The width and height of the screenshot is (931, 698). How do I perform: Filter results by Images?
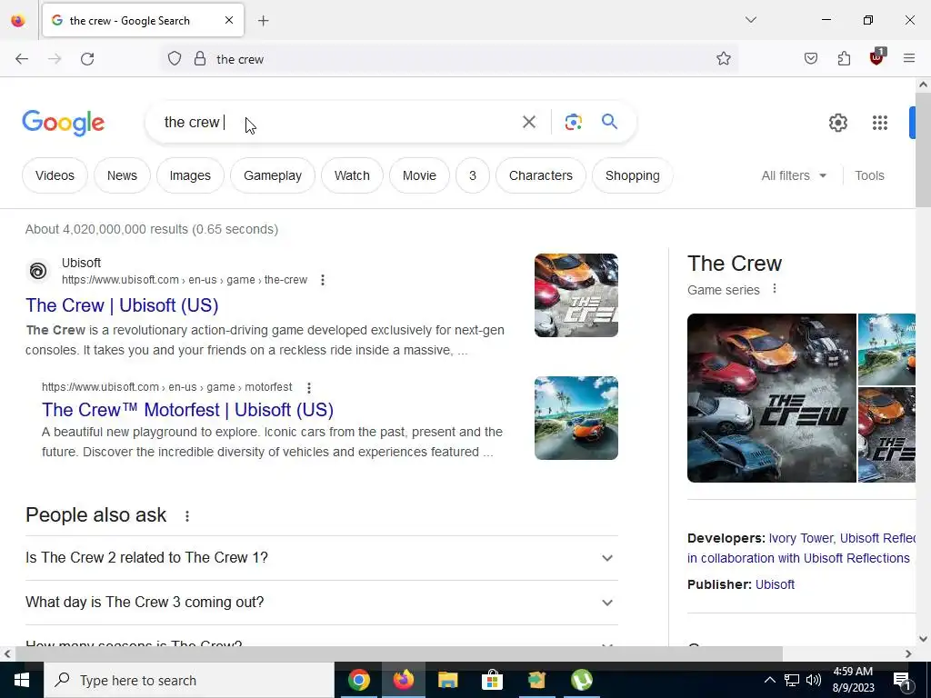click(x=190, y=175)
